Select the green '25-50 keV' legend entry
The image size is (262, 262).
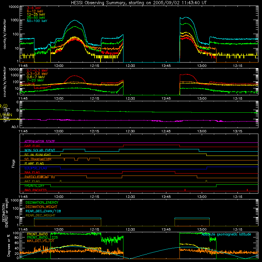(36, 18)
